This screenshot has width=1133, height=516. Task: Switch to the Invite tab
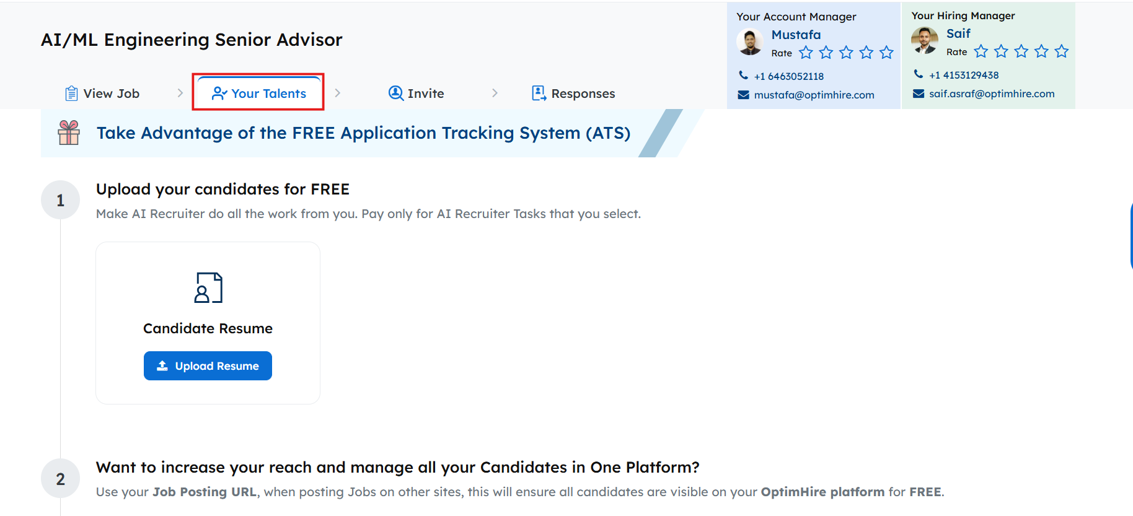click(416, 94)
